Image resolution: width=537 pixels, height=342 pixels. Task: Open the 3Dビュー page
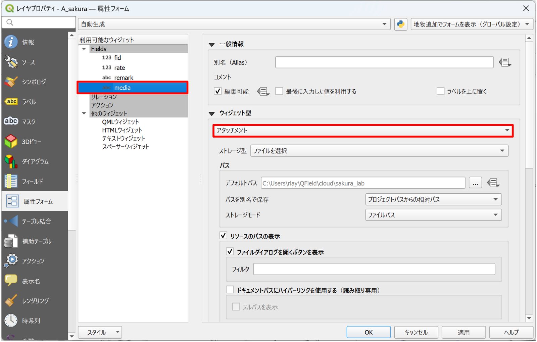pyautogui.click(x=11, y=142)
